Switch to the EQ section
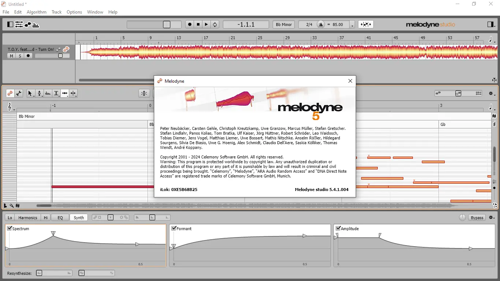This screenshot has height=281, width=500. point(60,218)
